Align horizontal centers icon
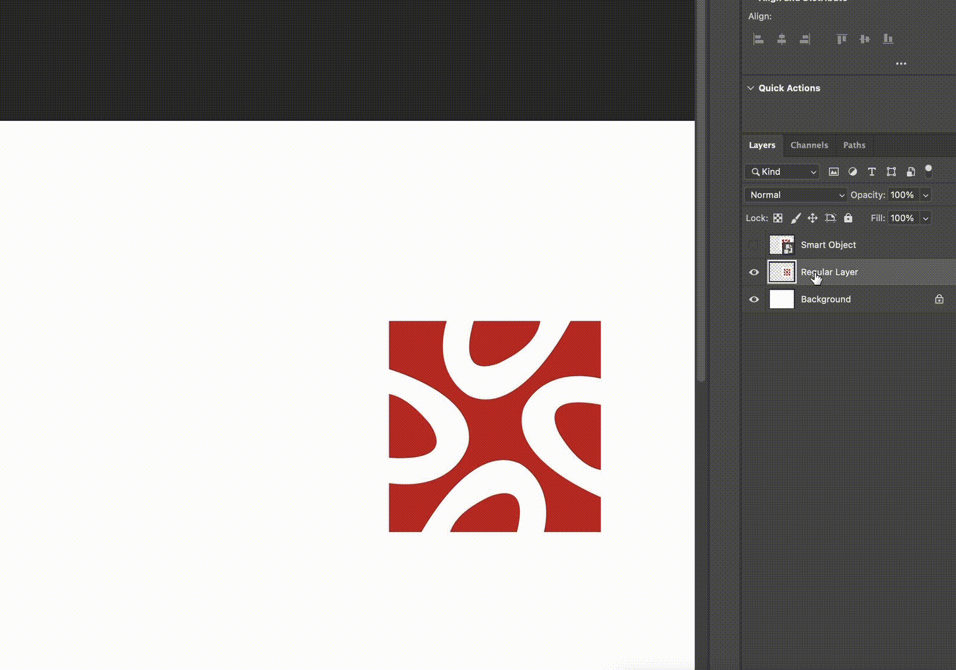This screenshot has width=956, height=670. click(782, 39)
